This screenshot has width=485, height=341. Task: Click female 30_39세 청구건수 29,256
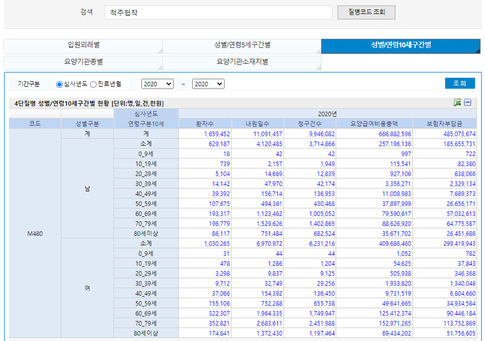pos(326,283)
